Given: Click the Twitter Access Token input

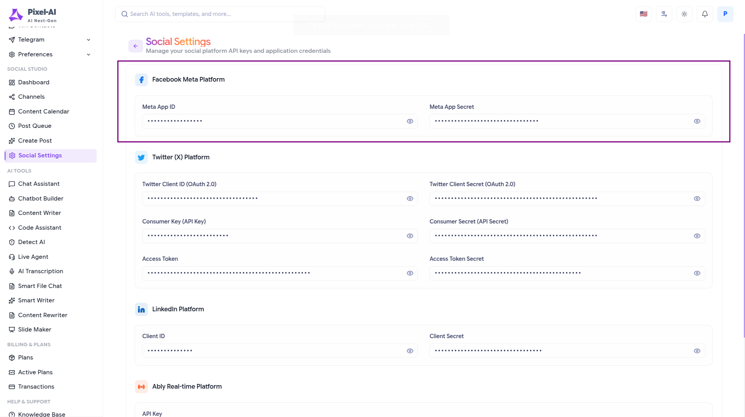Looking at the screenshot, I should (280, 273).
